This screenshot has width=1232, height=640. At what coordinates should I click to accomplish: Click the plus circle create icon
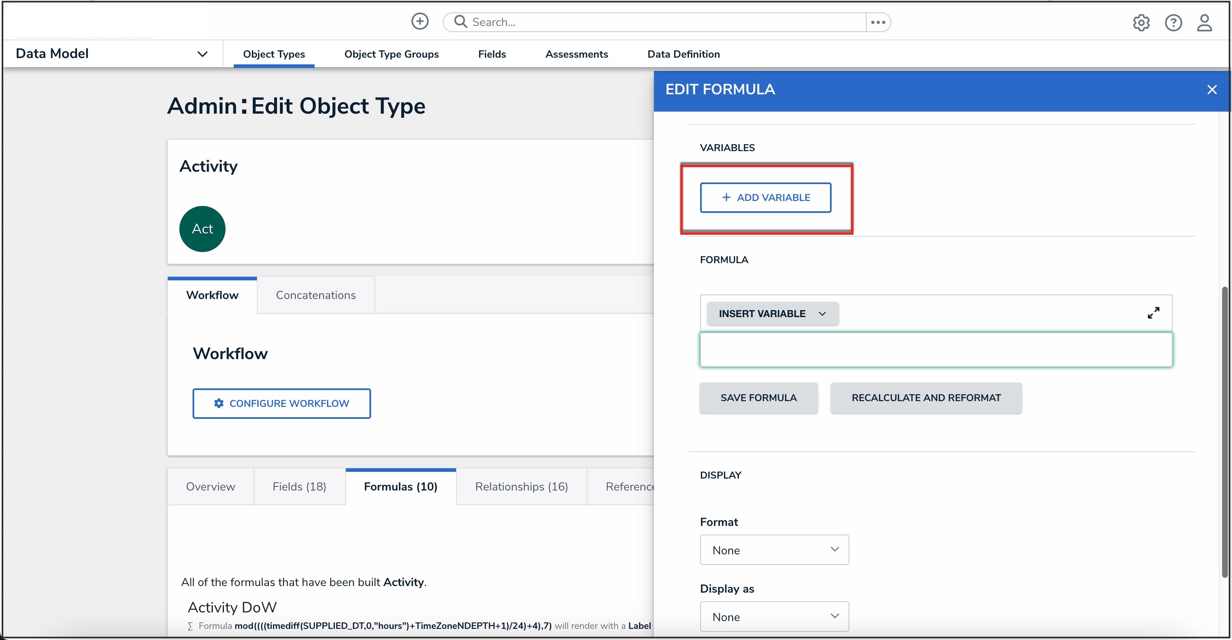point(419,21)
